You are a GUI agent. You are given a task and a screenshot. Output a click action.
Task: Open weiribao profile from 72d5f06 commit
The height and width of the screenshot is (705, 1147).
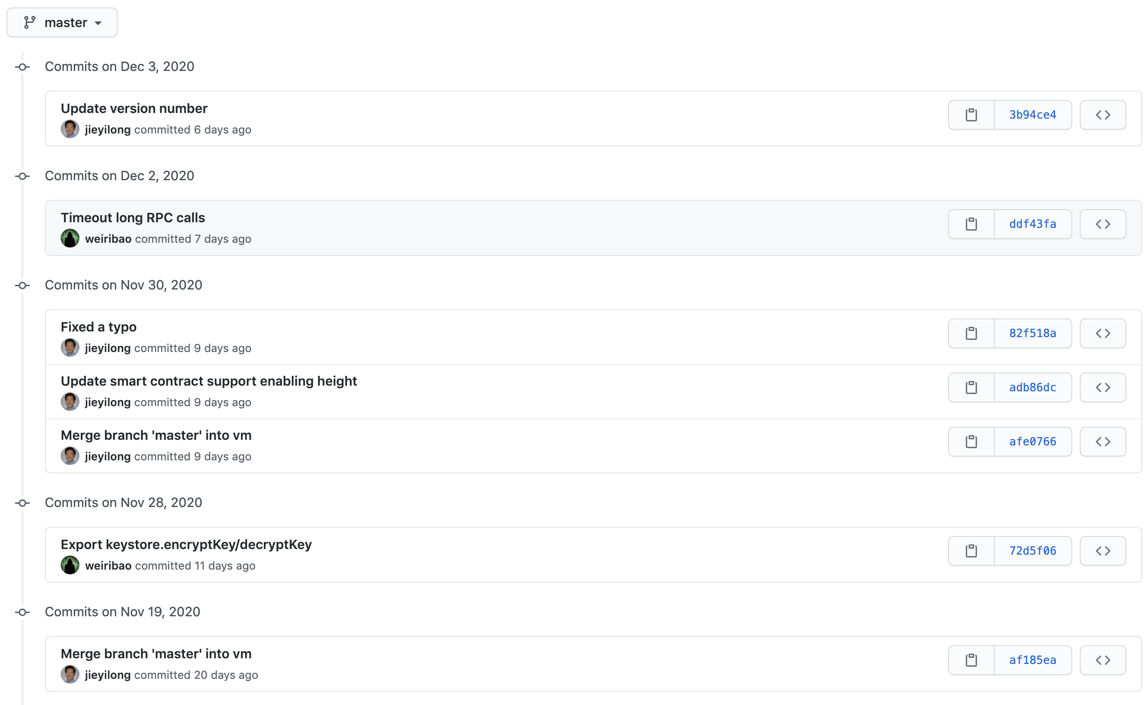(x=108, y=566)
